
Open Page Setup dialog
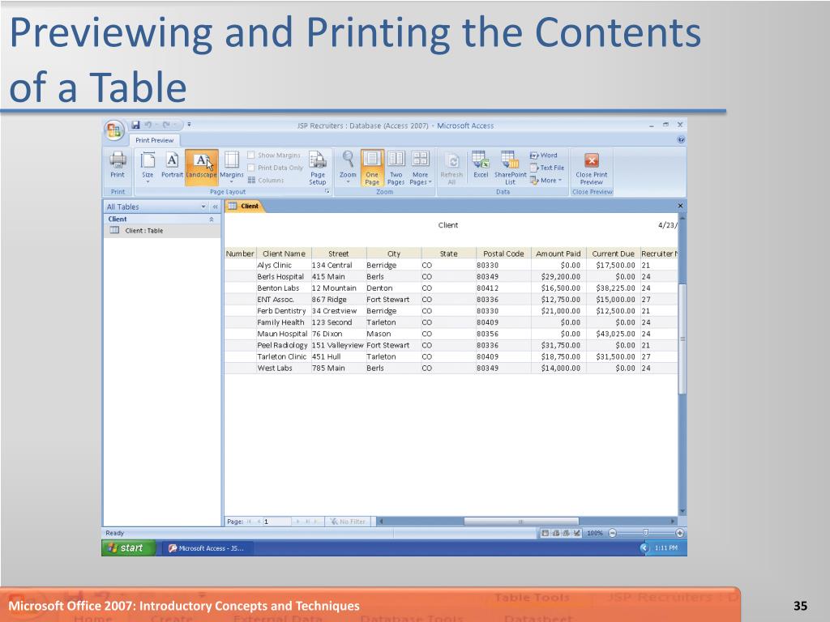click(x=318, y=168)
